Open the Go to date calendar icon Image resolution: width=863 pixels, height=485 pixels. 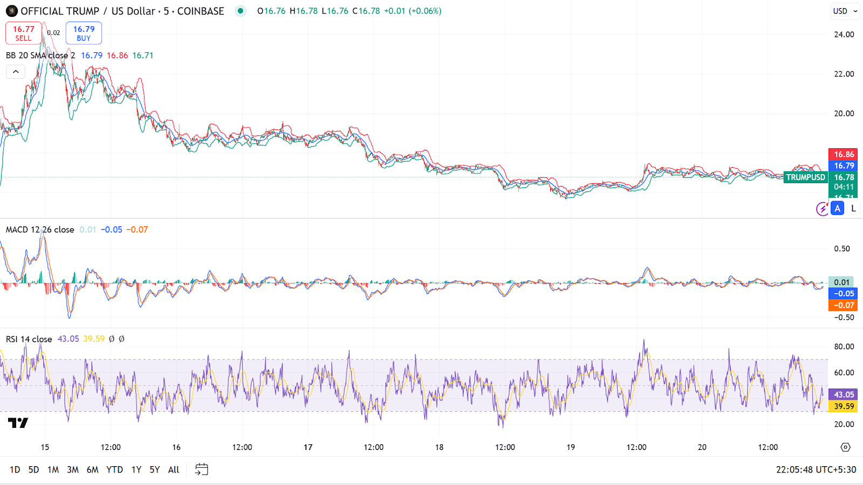(x=201, y=469)
